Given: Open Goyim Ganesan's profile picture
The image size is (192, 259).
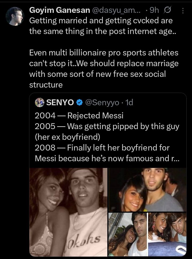Looking at the screenshot, I should (14, 16).
